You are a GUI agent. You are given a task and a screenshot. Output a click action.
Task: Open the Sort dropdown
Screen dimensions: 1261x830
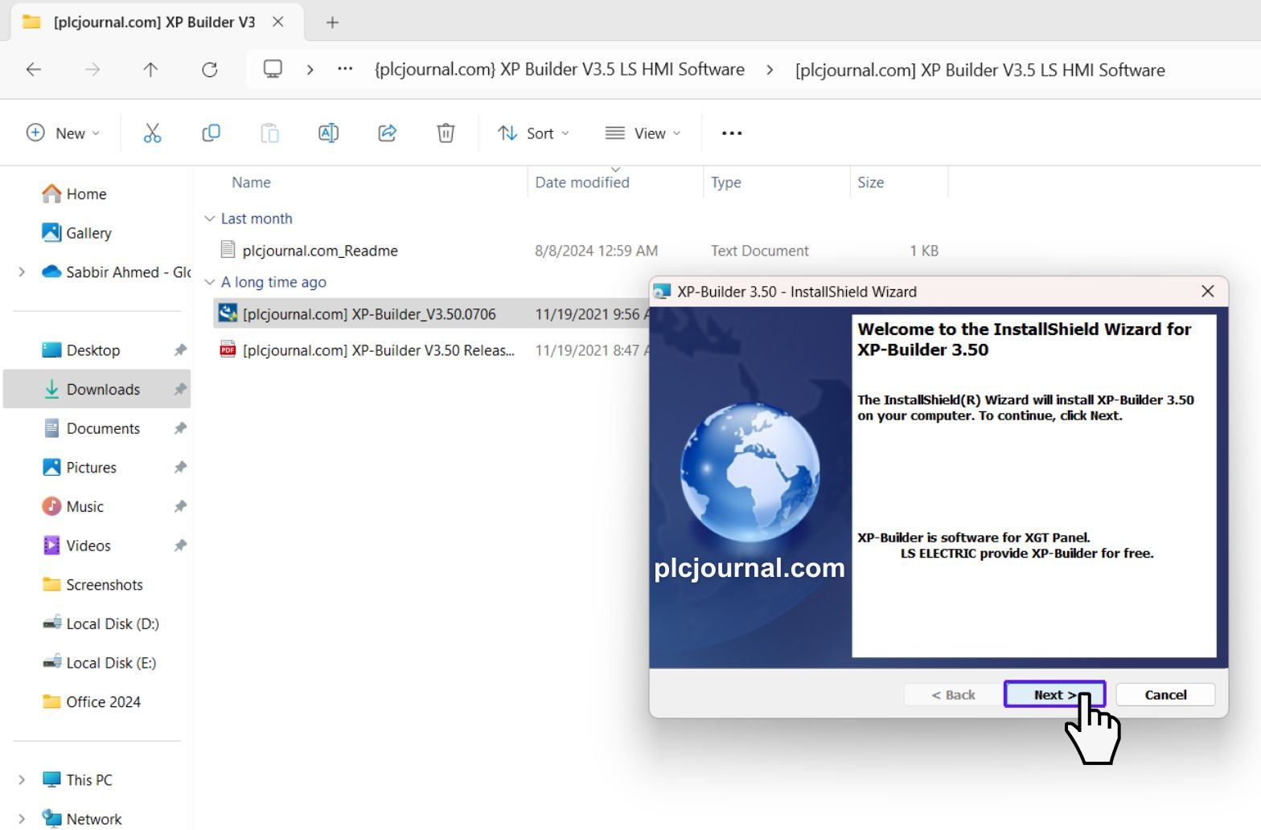(533, 133)
